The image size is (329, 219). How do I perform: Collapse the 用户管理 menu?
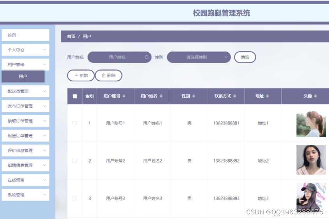tap(26, 64)
